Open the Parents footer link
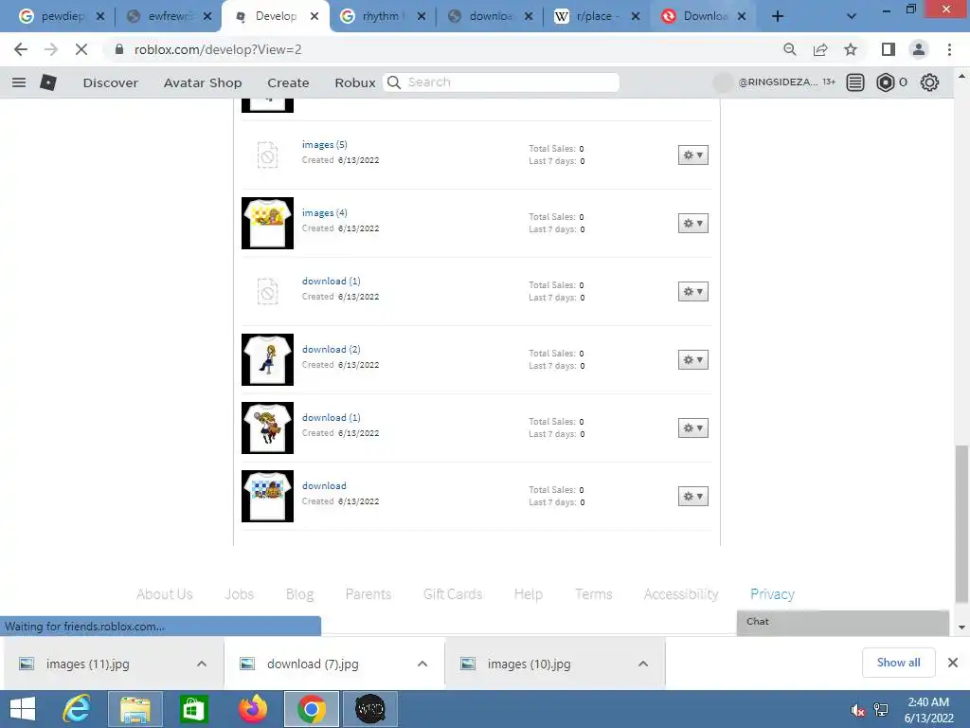970x728 pixels. click(x=368, y=594)
